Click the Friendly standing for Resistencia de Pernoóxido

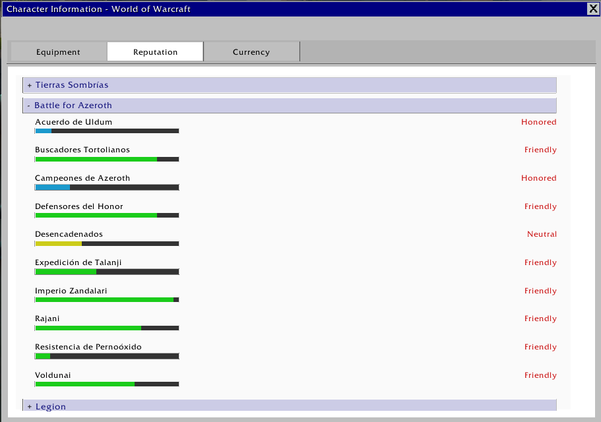point(540,347)
